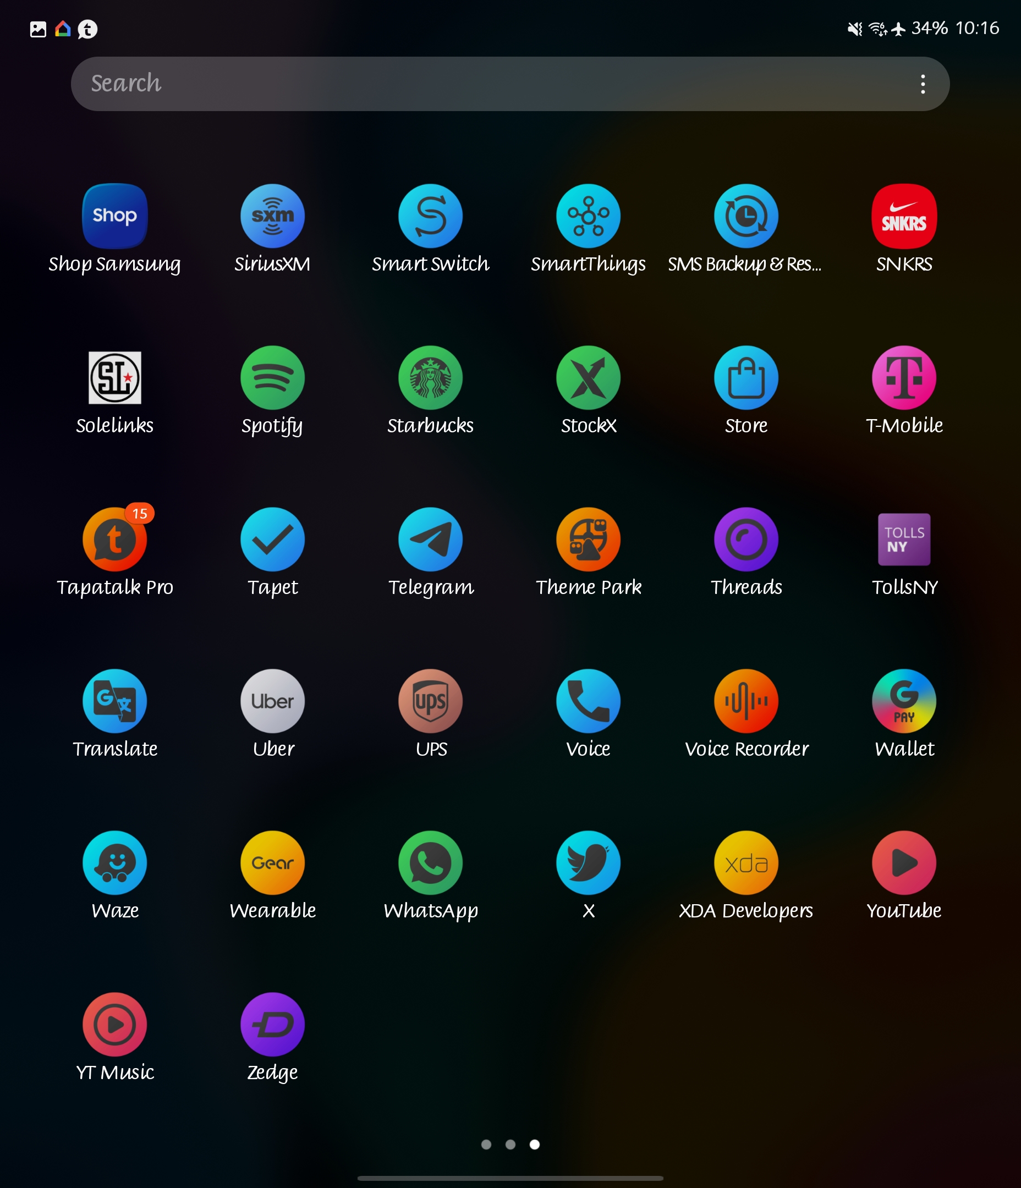The height and width of the screenshot is (1188, 1021).
Task: Launch the X app
Action: point(589,863)
